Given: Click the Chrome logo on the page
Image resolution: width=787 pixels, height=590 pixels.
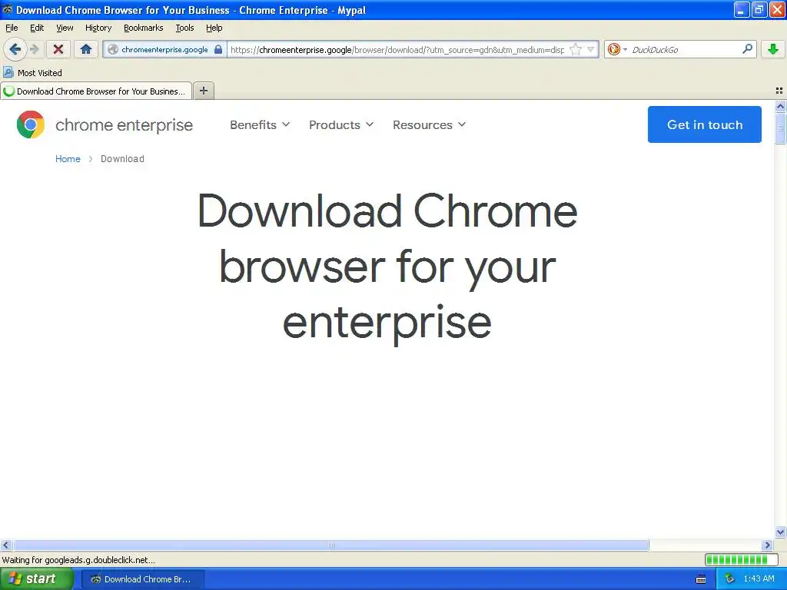Looking at the screenshot, I should (x=31, y=124).
